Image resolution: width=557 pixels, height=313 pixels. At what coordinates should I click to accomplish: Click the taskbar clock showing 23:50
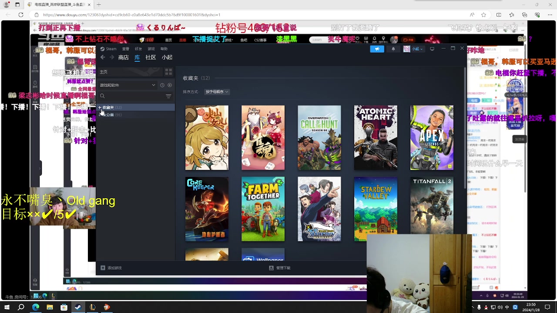click(531, 307)
